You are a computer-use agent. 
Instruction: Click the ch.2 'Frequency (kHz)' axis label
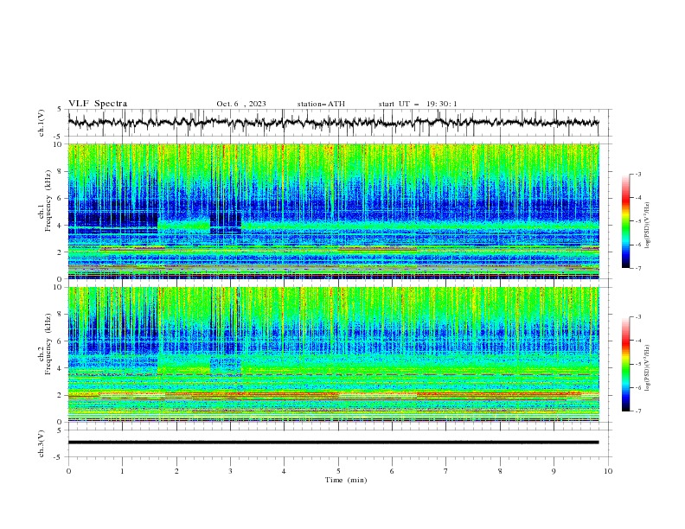pos(48,344)
